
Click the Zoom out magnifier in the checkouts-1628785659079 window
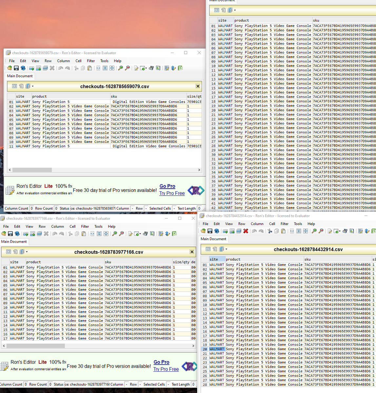[127, 68]
